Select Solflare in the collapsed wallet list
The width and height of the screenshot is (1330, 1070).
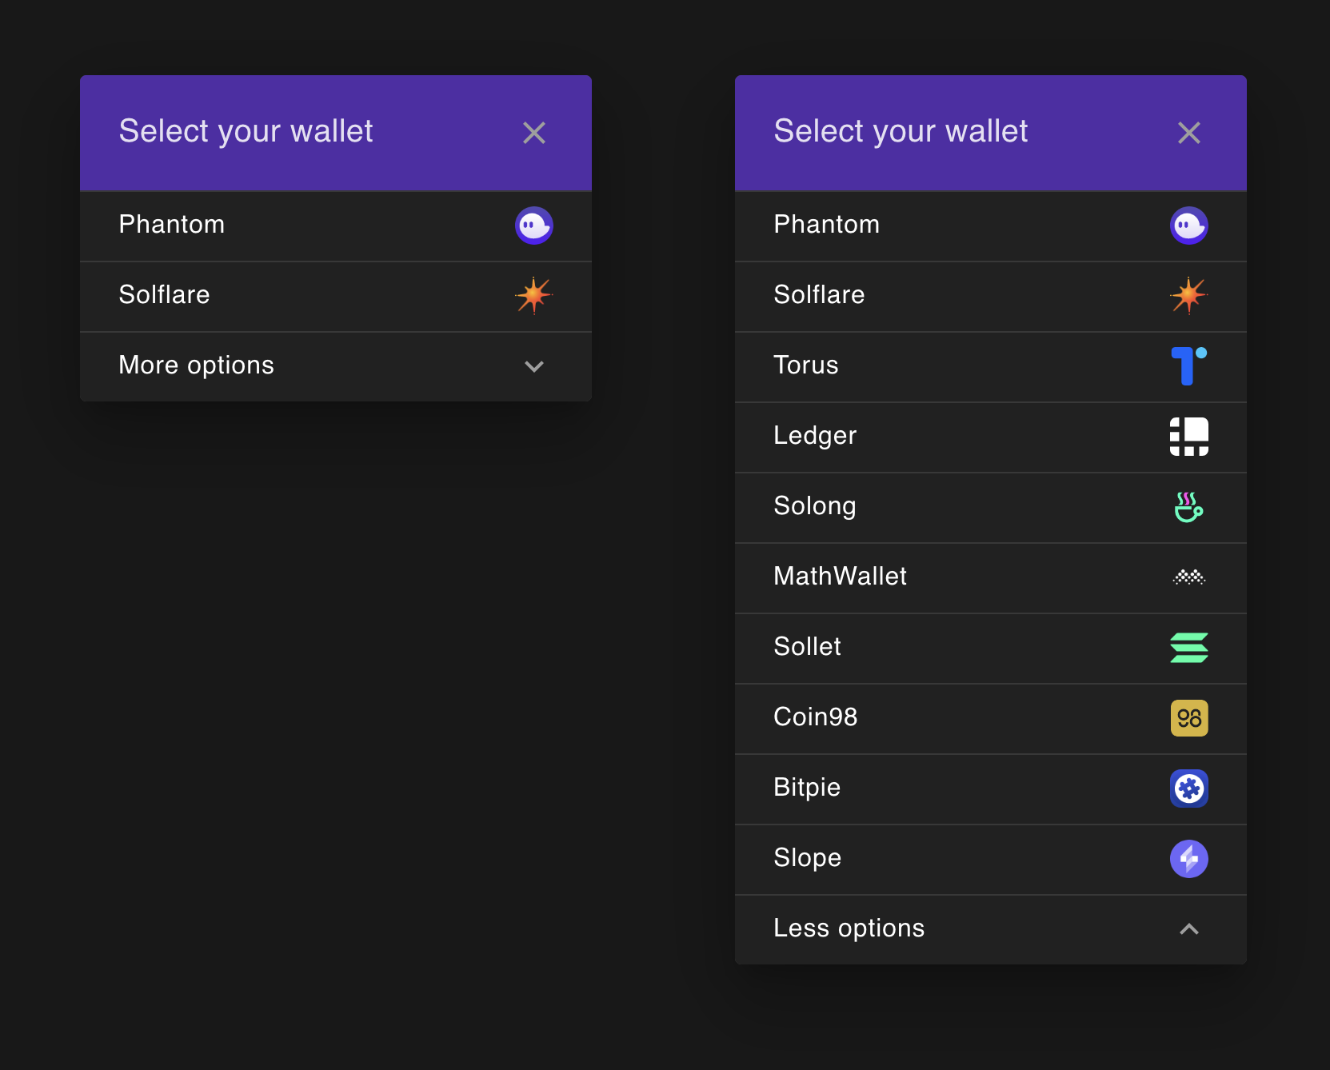tap(336, 297)
